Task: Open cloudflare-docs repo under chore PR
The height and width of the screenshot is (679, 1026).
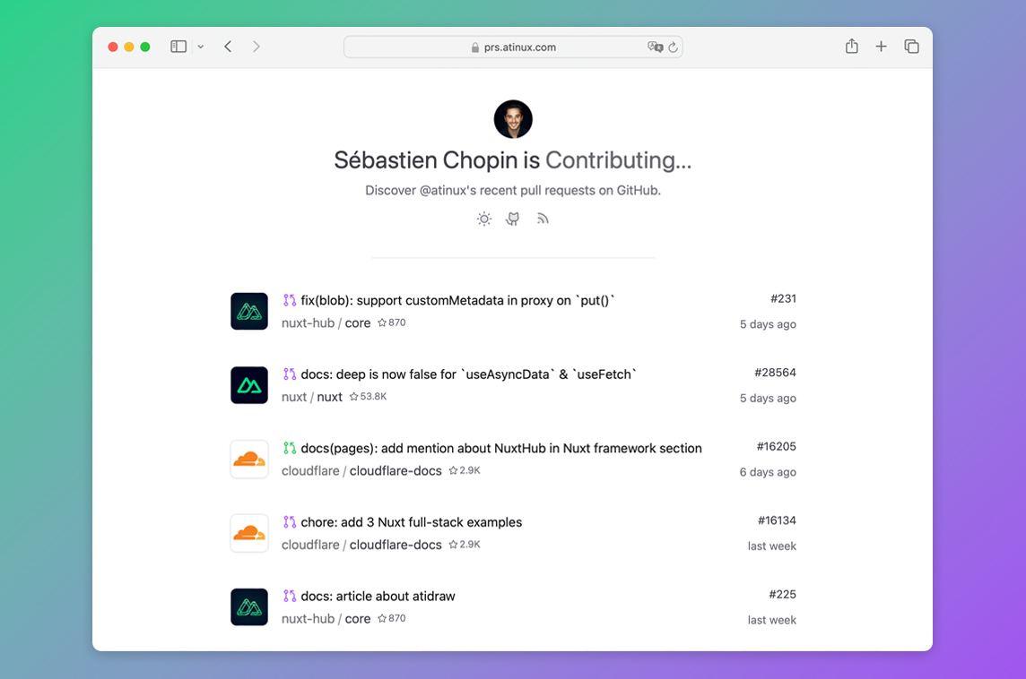Action: click(361, 545)
